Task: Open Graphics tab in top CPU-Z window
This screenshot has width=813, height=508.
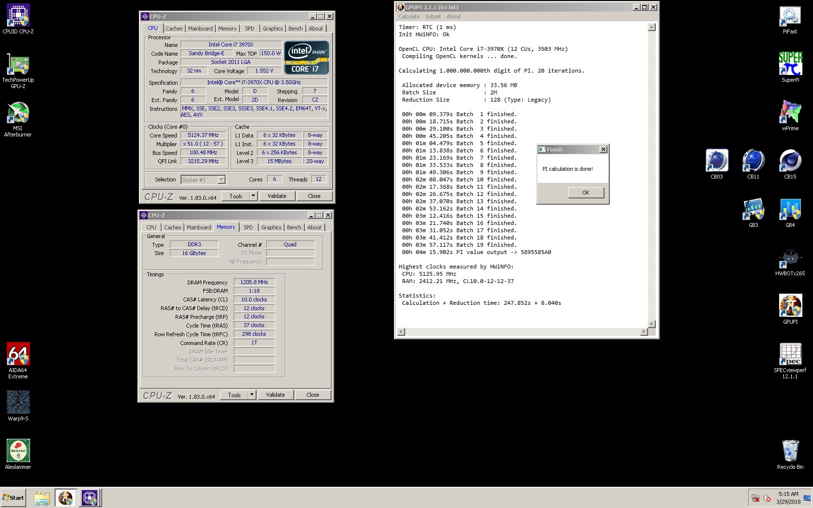Action: click(x=273, y=29)
